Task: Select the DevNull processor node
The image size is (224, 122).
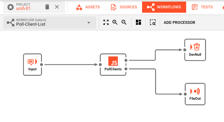Action: pyautogui.click(x=195, y=50)
